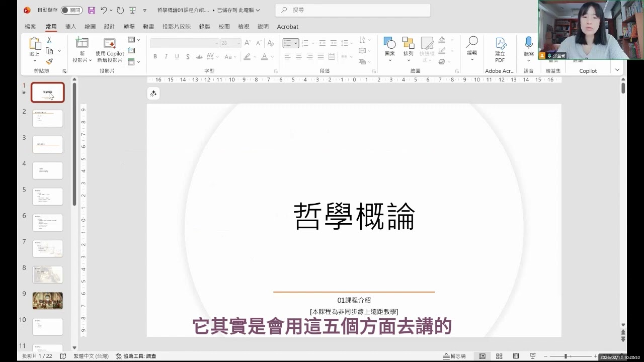Select slide 4 thumbnail in the pane

(48, 170)
